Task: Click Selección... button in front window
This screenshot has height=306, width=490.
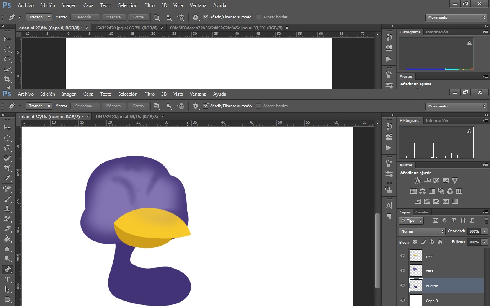Action: coord(85,106)
